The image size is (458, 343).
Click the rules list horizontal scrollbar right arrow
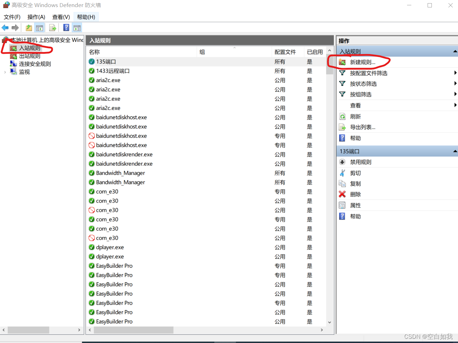[x=321, y=330]
